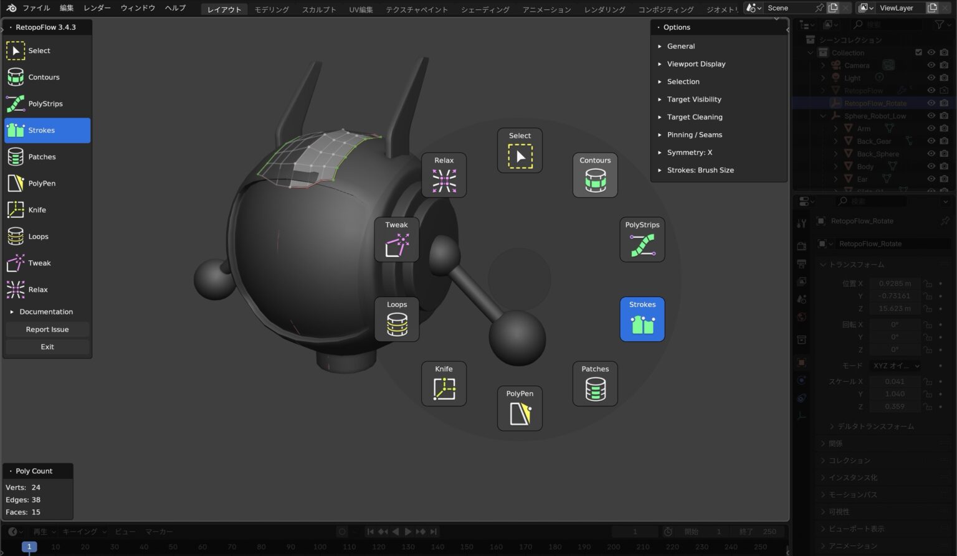Disable render visibility for the Light object
This screenshot has width=957, height=556.
945,78
